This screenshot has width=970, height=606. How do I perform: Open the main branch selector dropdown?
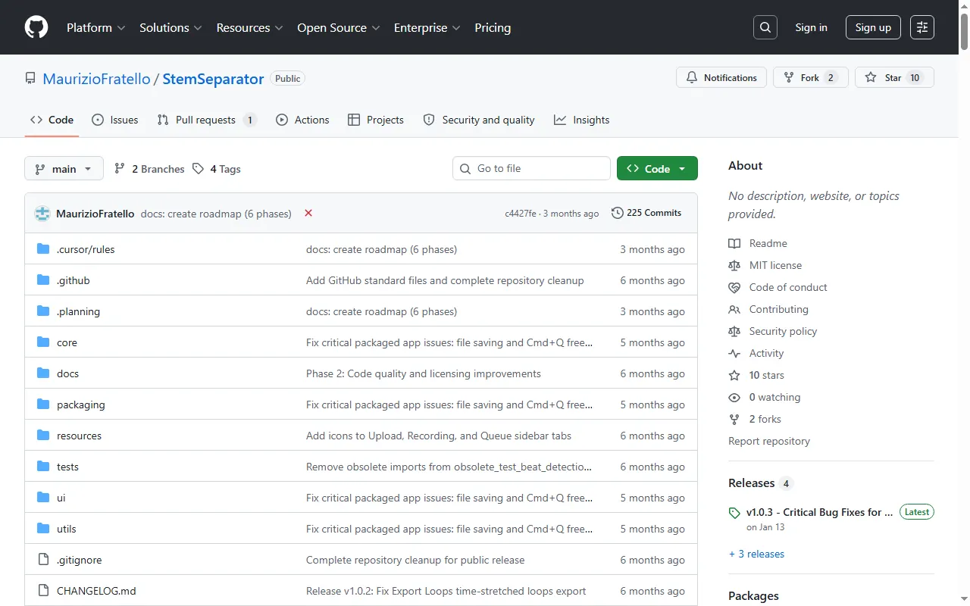(x=64, y=168)
